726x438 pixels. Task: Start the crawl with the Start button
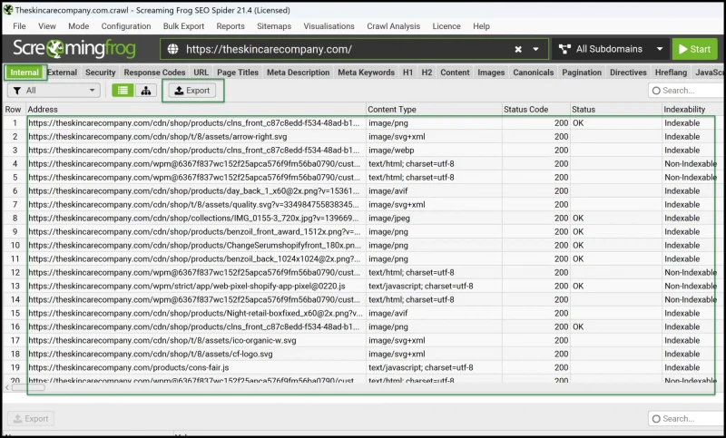[x=694, y=49]
